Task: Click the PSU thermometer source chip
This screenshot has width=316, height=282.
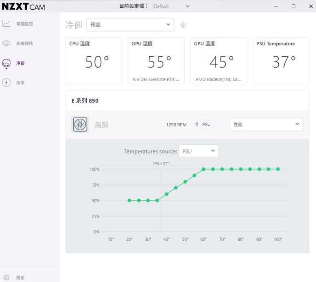Action: [203, 124]
